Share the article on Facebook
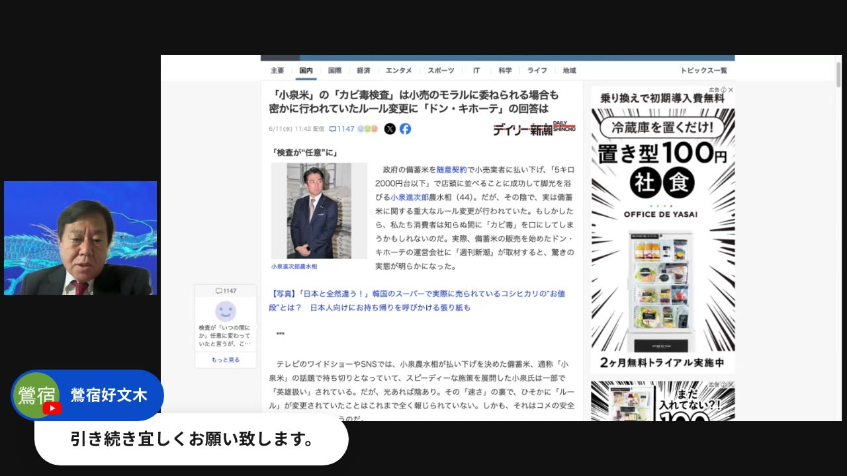The height and width of the screenshot is (476, 847). pyautogui.click(x=405, y=129)
